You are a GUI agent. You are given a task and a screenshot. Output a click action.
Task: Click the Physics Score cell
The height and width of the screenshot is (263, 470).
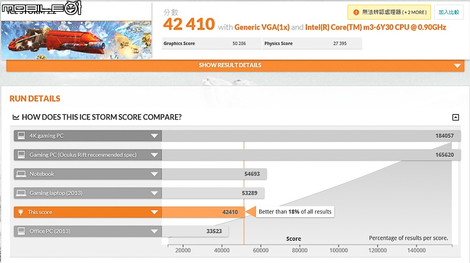312,44
